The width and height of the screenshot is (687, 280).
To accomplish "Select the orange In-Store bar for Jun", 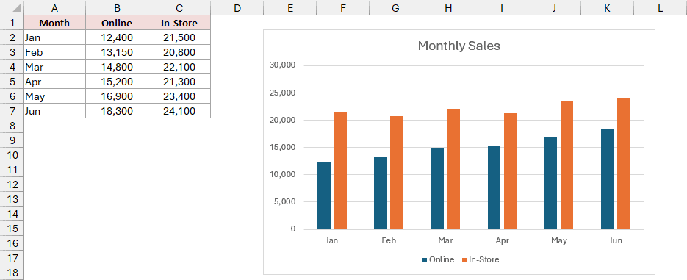I will tap(624, 163).
